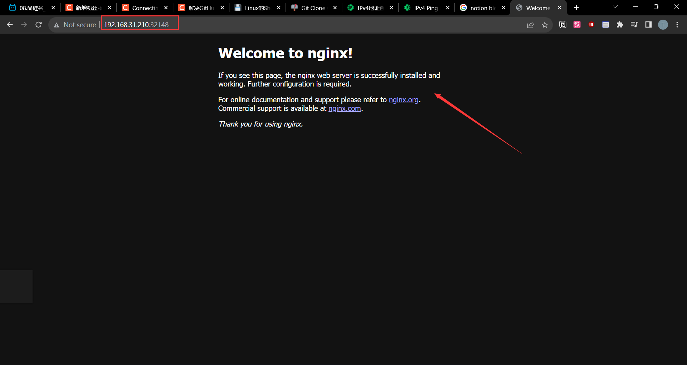Close the Git Clone tab

(335, 8)
